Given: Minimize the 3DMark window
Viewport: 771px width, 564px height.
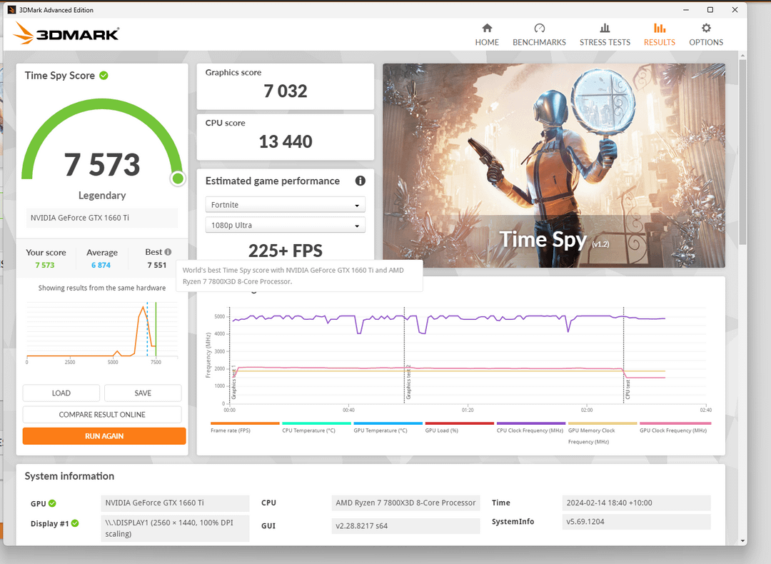Looking at the screenshot, I should click(x=686, y=10).
